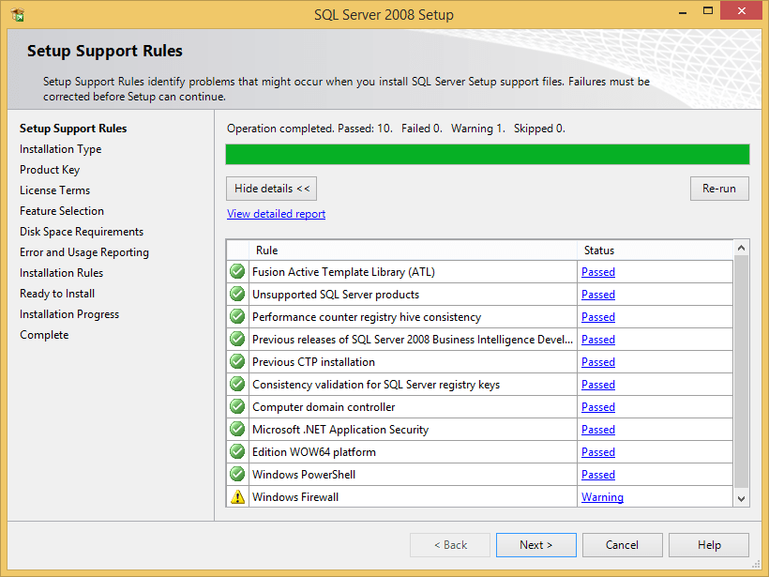Close the SQL Server 2008 Setup window
The image size is (769, 577).
click(x=741, y=10)
